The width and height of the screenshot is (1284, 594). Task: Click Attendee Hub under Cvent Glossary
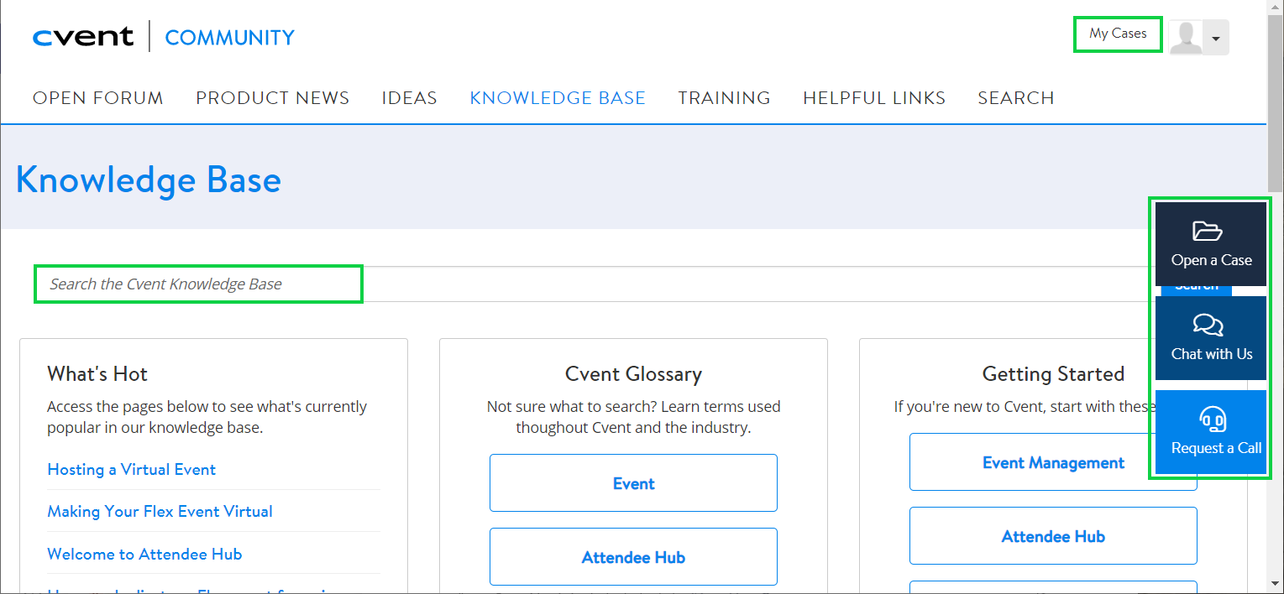click(x=633, y=557)
